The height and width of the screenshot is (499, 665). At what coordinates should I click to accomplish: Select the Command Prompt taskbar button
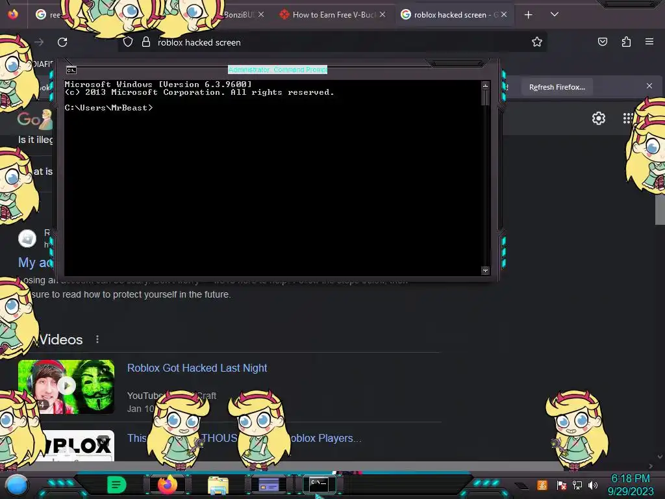[319, 484]
